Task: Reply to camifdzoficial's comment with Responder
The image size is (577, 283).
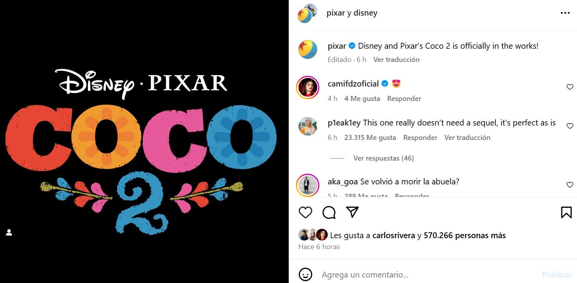Action: pos(404,99)
